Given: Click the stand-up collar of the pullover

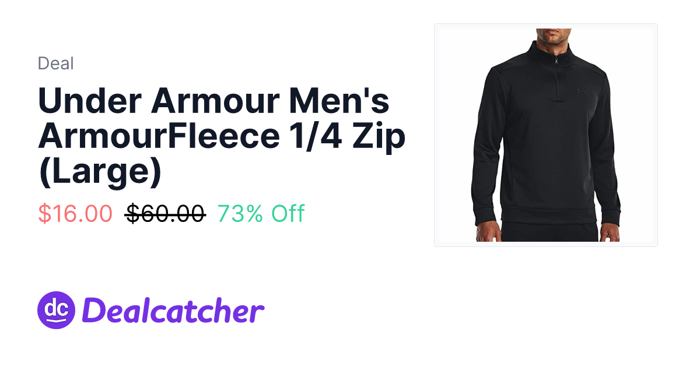Looking at the screenshot, I should click(x=553, y=50).
